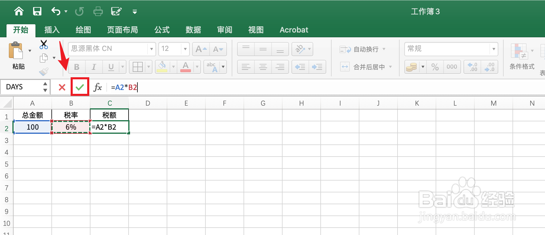The width and height of the screenshot is (545, 235).
Task: Copy selection with copy icon
Action: coord(44,58)
